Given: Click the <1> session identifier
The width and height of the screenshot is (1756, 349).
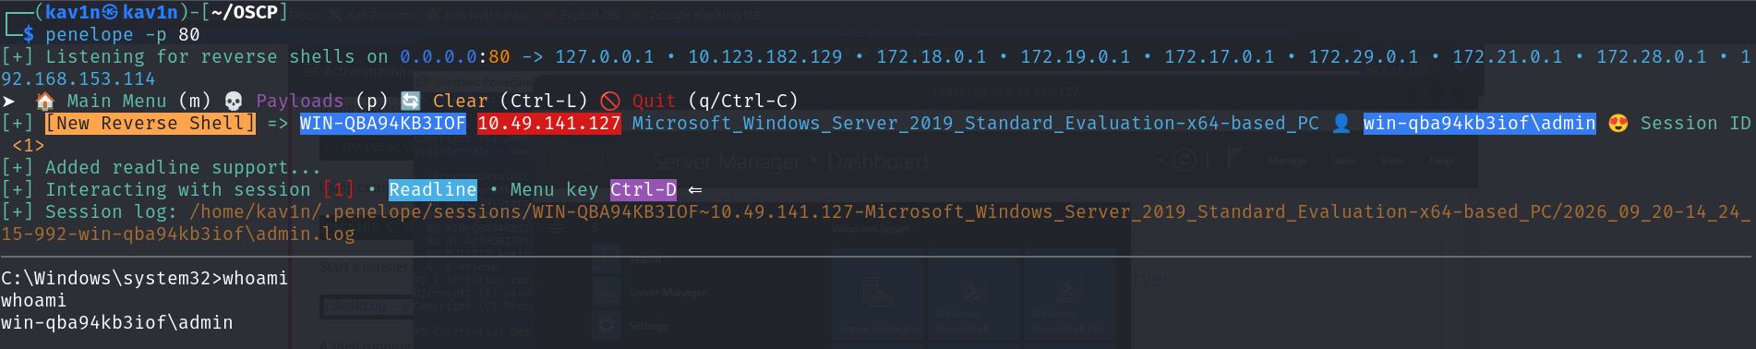Looking at the screenshot, I should click(x=29, y=145).
